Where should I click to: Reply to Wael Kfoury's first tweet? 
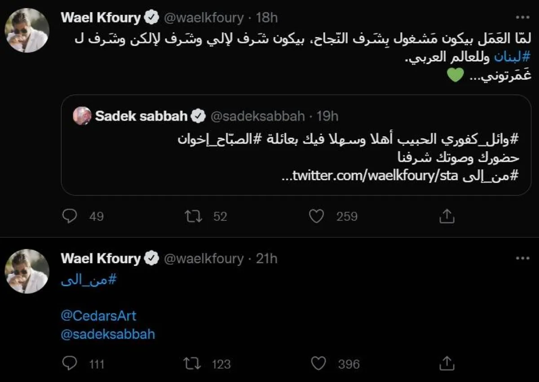tap(70, 216)
